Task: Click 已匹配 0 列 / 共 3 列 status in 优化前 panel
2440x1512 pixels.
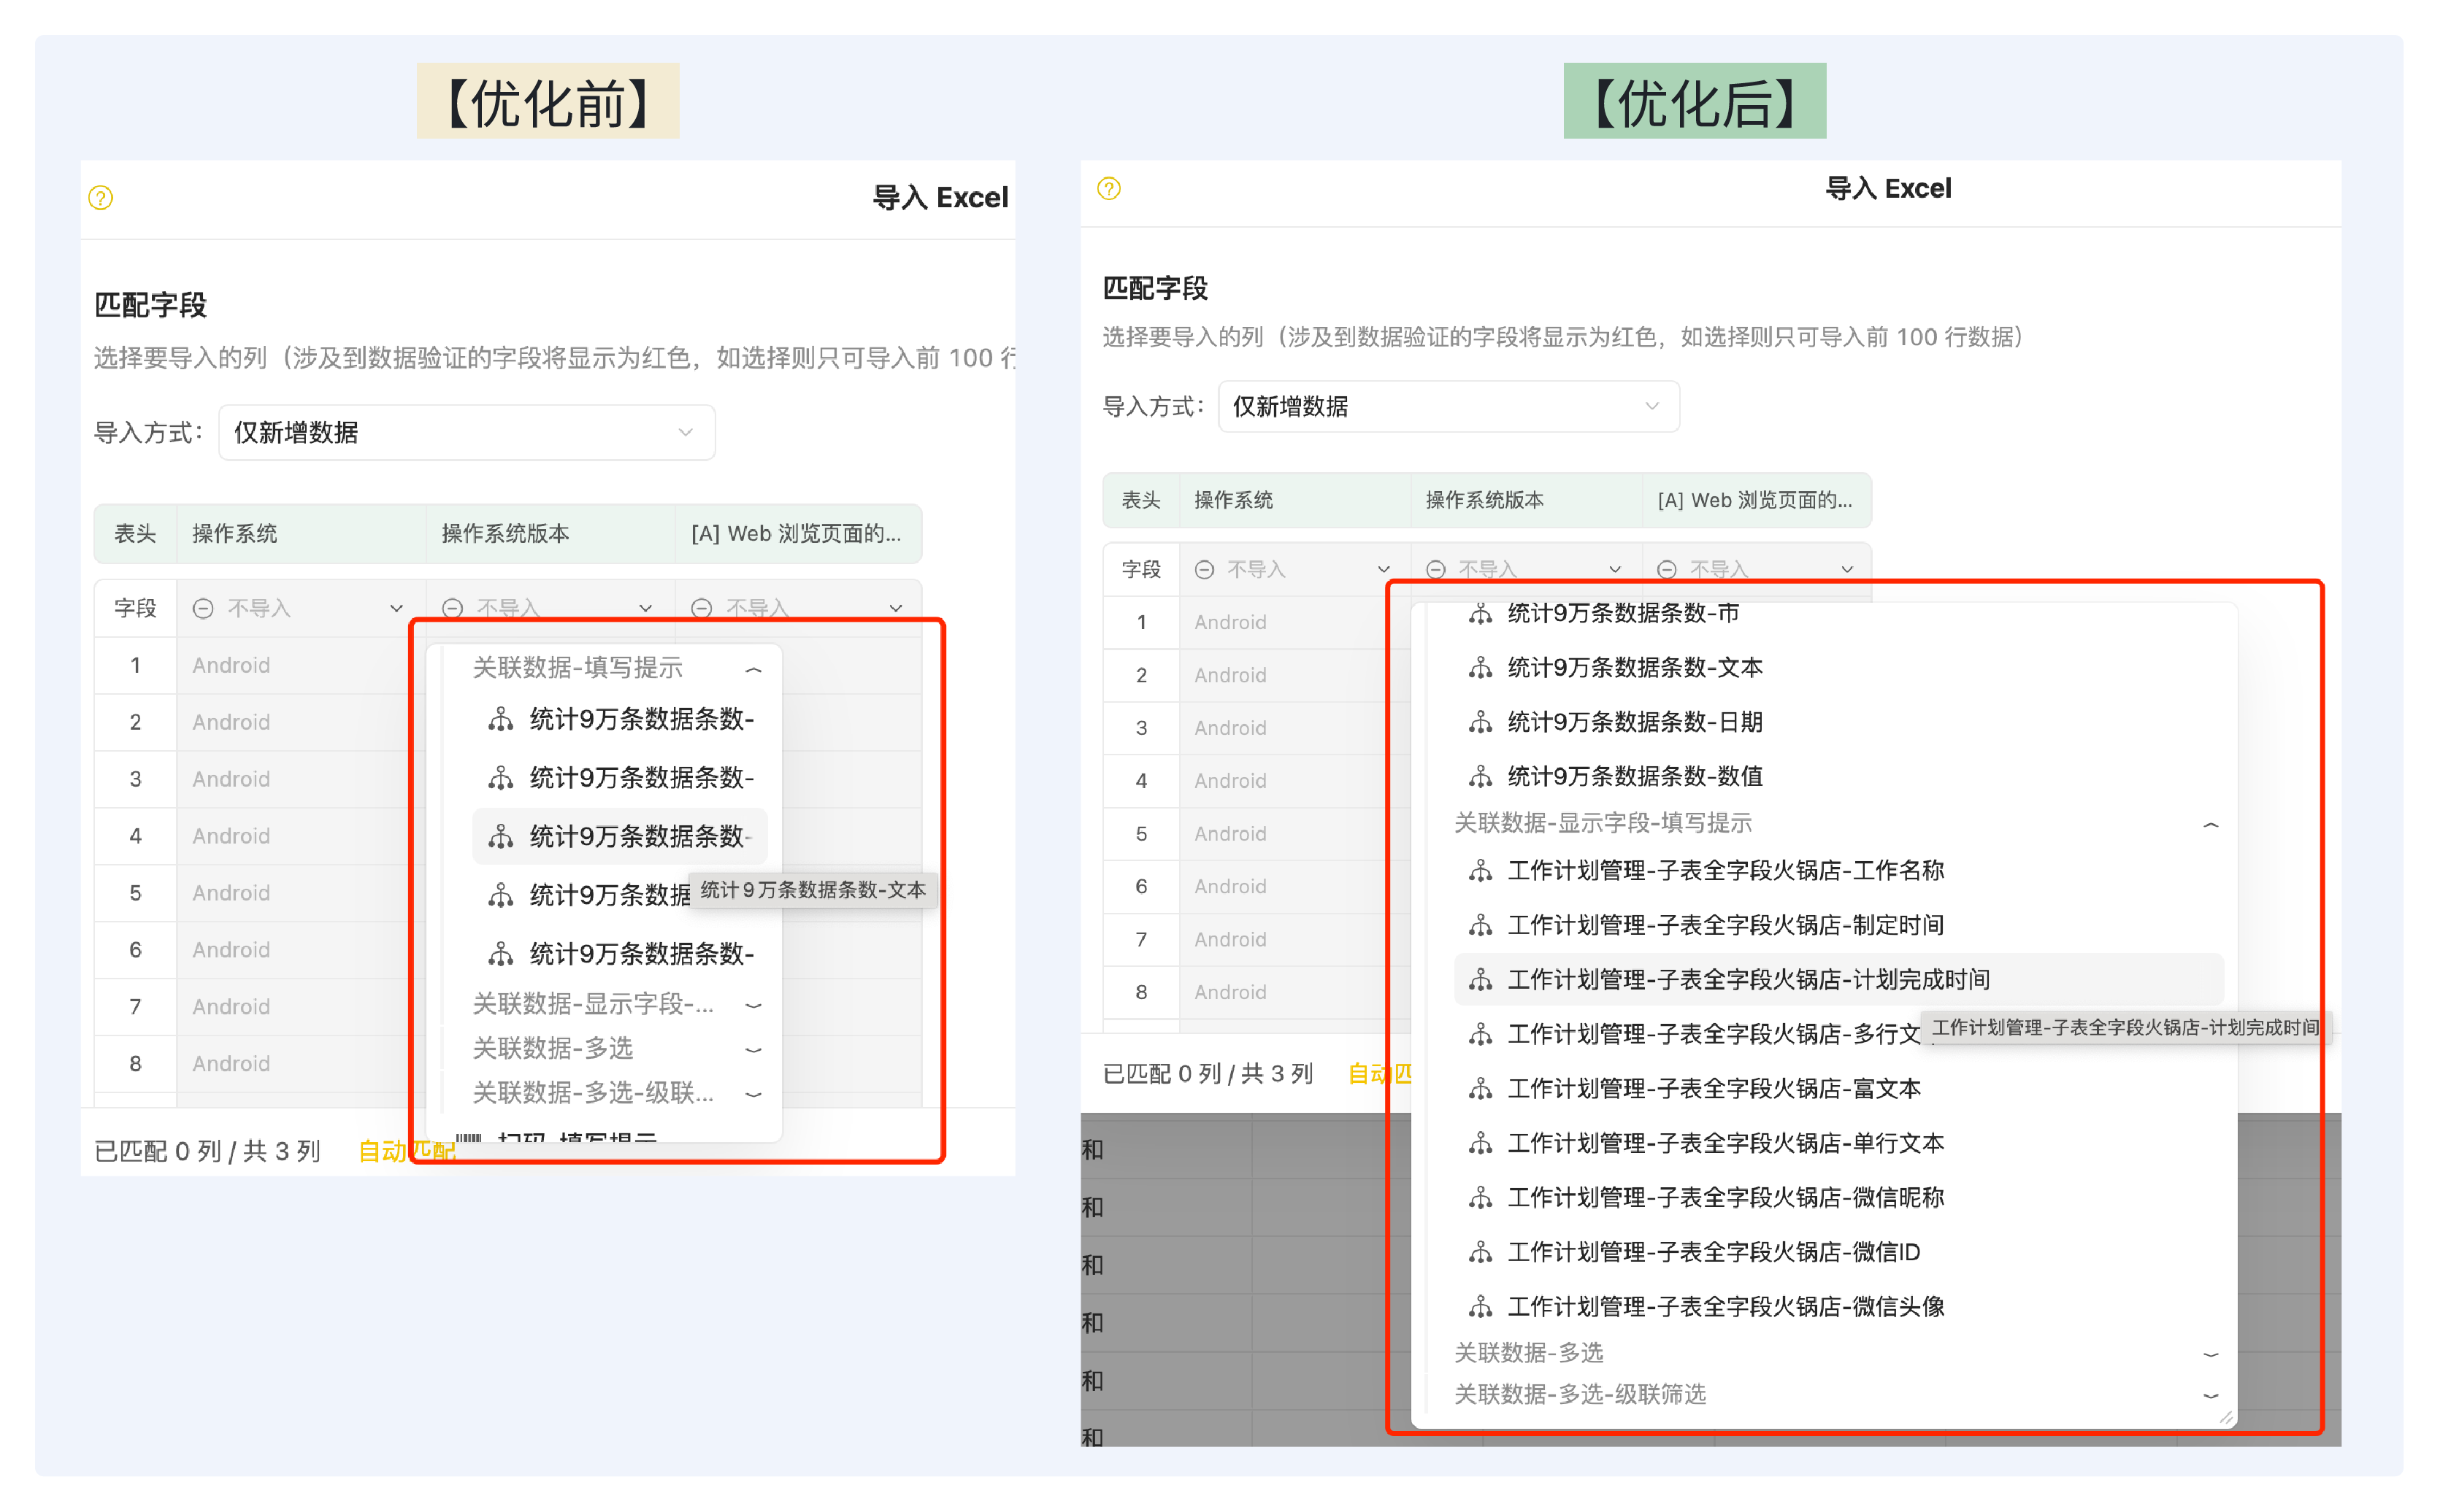Action: [x=207, y=1151]
